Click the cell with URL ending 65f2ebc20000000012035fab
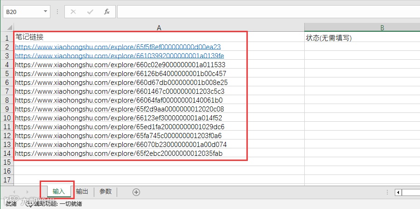The image size is (420, 209). click(159, 153)
